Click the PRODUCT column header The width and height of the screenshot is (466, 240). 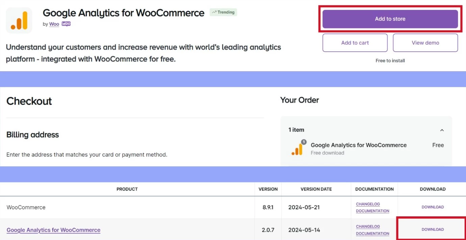click(x=127, y=189)
